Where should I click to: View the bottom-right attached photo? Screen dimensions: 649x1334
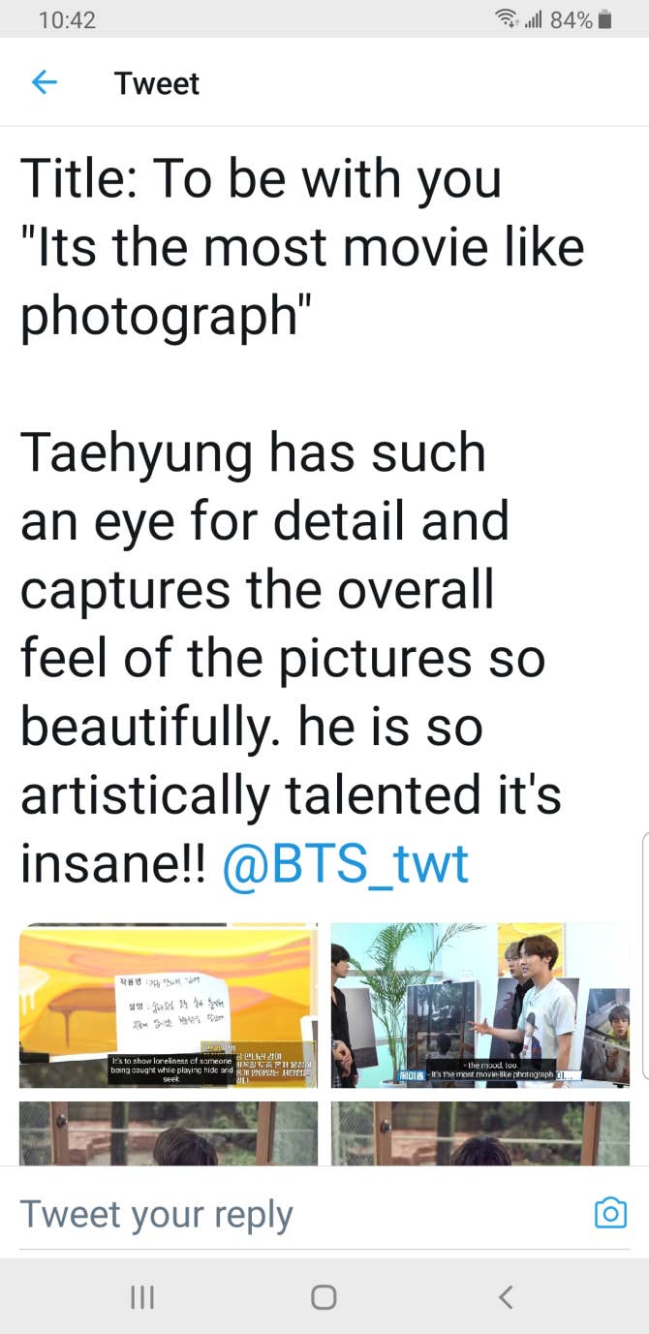tap(480, 1132)
